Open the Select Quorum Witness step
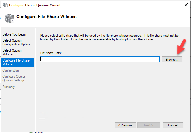The width and height of the screenshot is (191, 133). pos(13,52)
